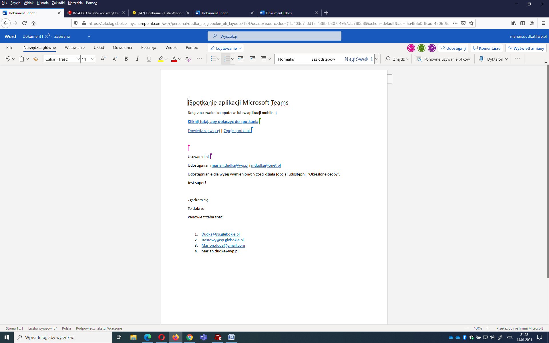This screenshot has height=343, width=549.
Task: Click the Undo arrow icon
Action: coord(8,59)
